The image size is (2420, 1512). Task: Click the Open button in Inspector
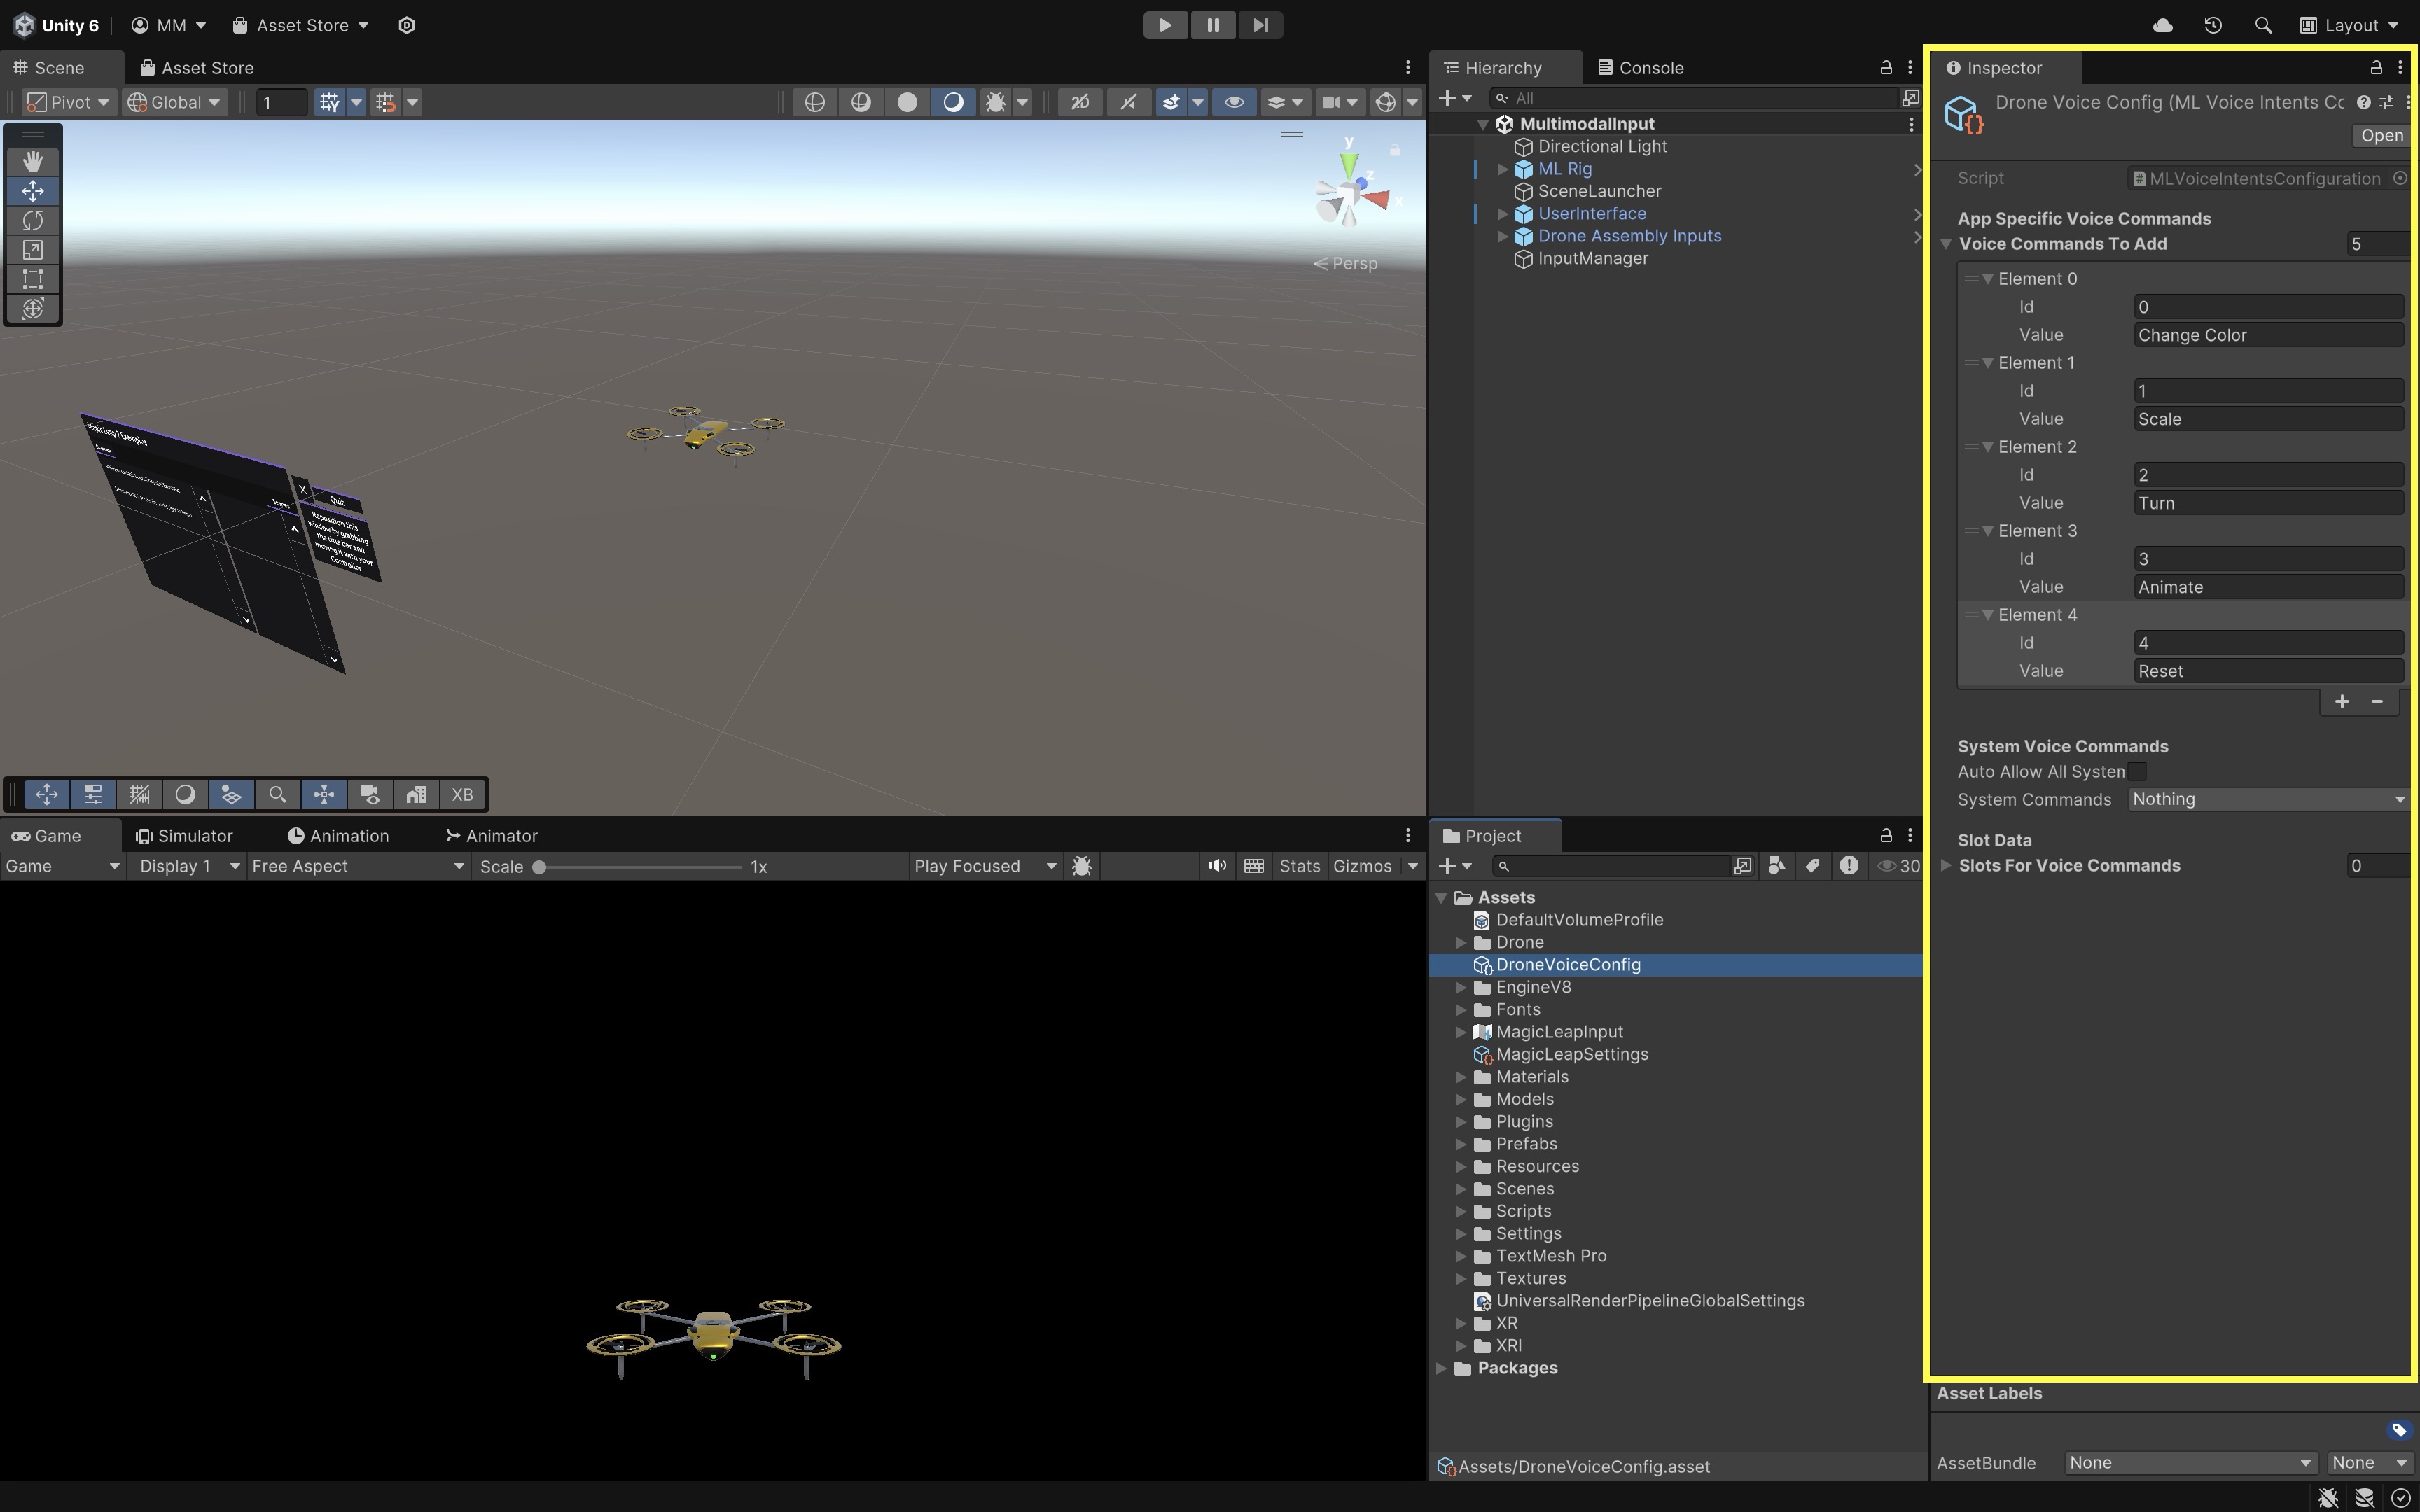tap(2381, 135)
